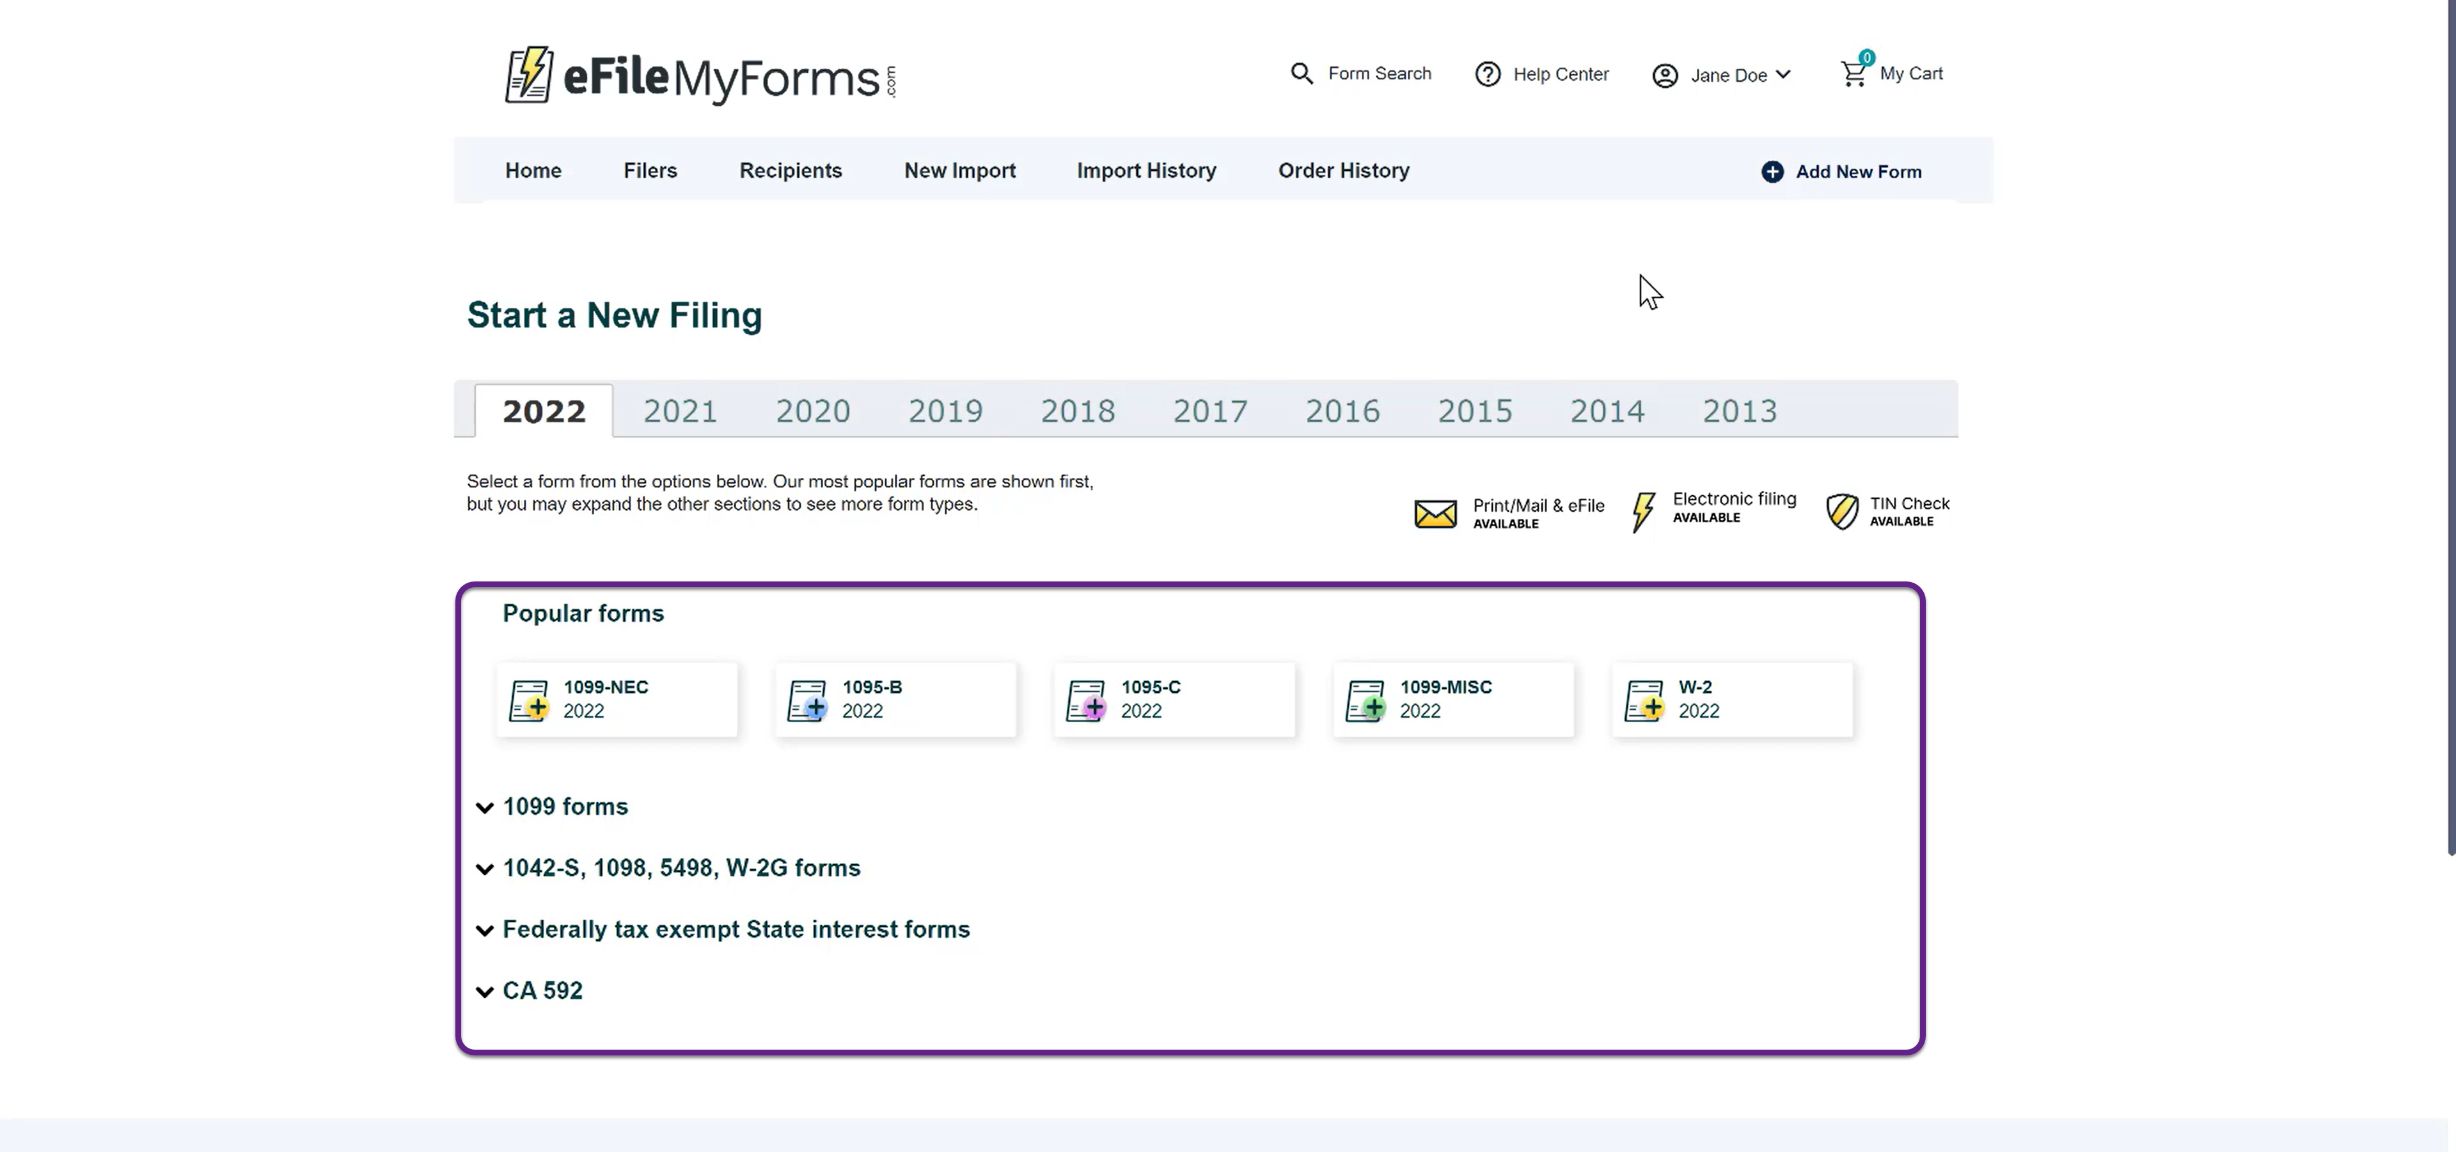The width and height of the screenshot is (2456, 1152).
Task: Switch to the 2019 year tab
Action: coord(945,411)
